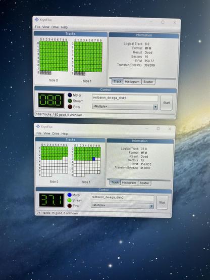Image resolution: width=210 pixels, height=280 pixels.
Task: Open File menu in bottom KryoFlux window
Action: [x=39, y=133]
